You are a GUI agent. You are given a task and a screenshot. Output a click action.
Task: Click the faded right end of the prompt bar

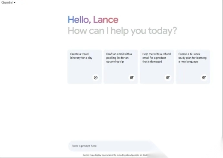click(155, 146)
